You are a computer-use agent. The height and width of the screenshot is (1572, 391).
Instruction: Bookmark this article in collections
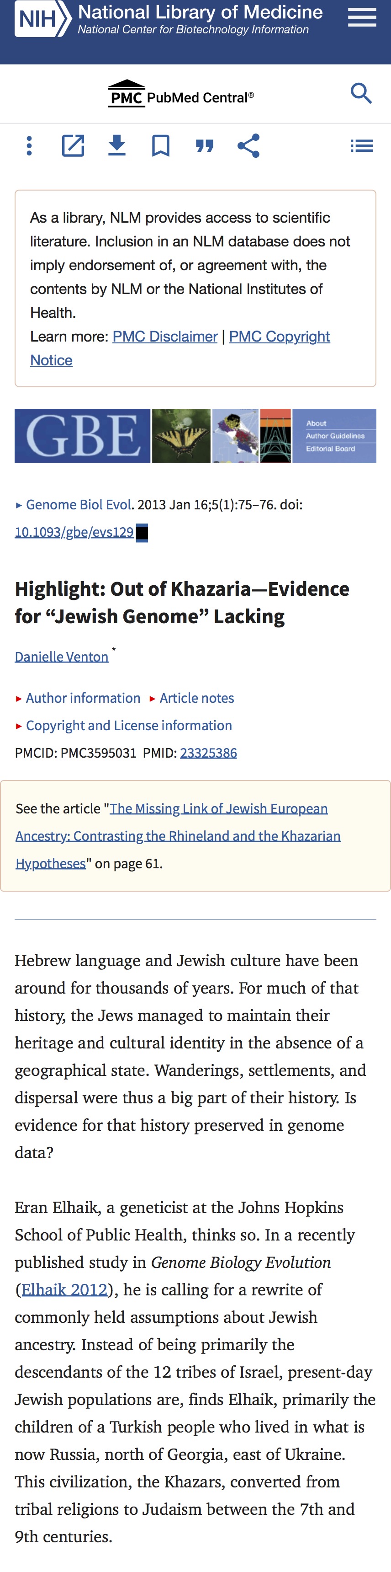point(160,146)
